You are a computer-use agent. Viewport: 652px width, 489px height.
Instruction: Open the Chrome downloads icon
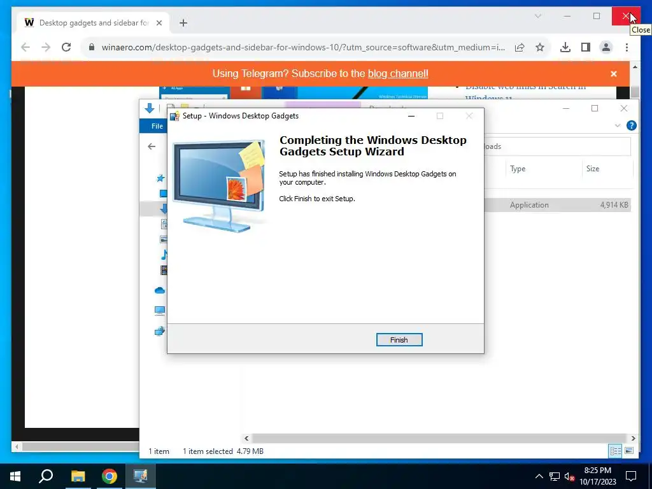coord(565,47)
